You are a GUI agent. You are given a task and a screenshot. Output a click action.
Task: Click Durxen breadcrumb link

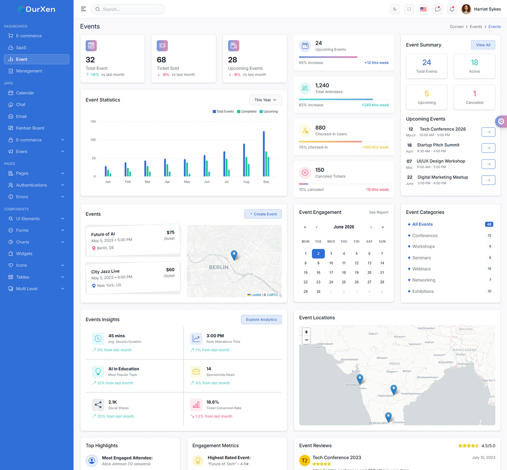[457, 27]
